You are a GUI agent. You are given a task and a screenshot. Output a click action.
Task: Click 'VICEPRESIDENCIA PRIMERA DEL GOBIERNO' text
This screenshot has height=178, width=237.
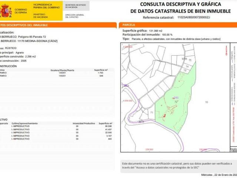(46, 6)
